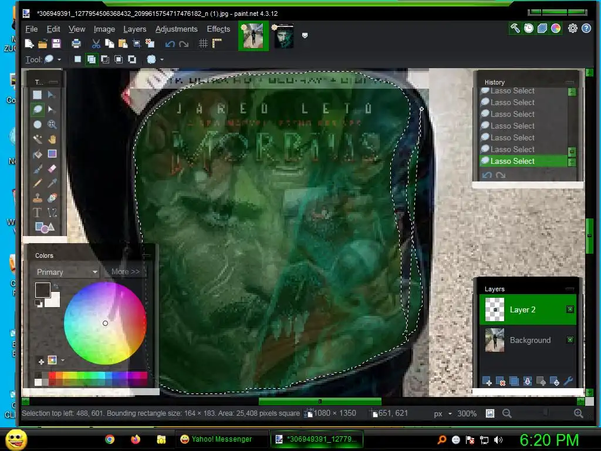
Task: Open Yahoo! Messenger from the taskbar
Action: point(221,439)
